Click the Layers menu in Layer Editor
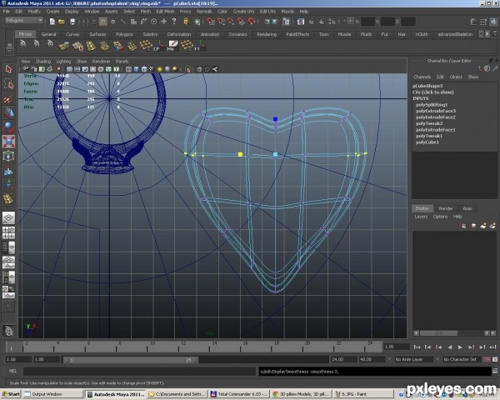Image resolution: width=500 pixels, height=400 pixels. coord(421,217)
